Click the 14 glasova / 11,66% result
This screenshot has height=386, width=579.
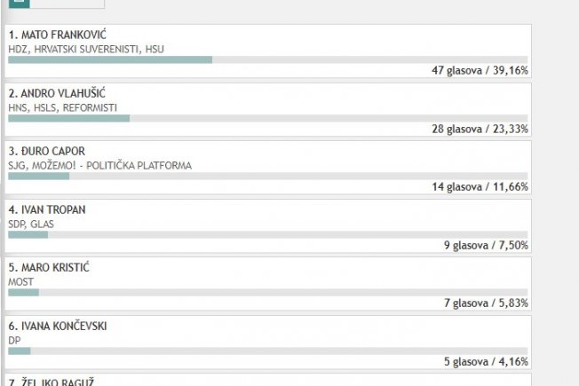480,186
